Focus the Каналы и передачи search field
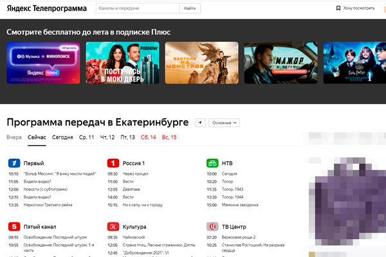 [138, 8]
